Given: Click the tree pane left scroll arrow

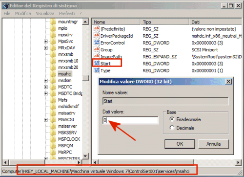Looking at the screenshot, I should pyautogui.click(x=5, y=162).
